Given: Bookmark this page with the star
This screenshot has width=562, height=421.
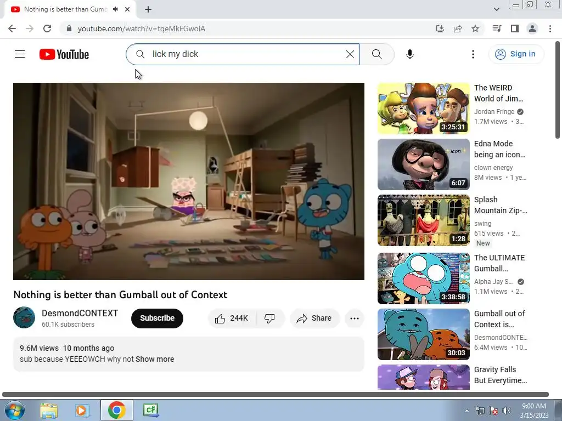Looking at the screenshot, I should click(475, 29).
